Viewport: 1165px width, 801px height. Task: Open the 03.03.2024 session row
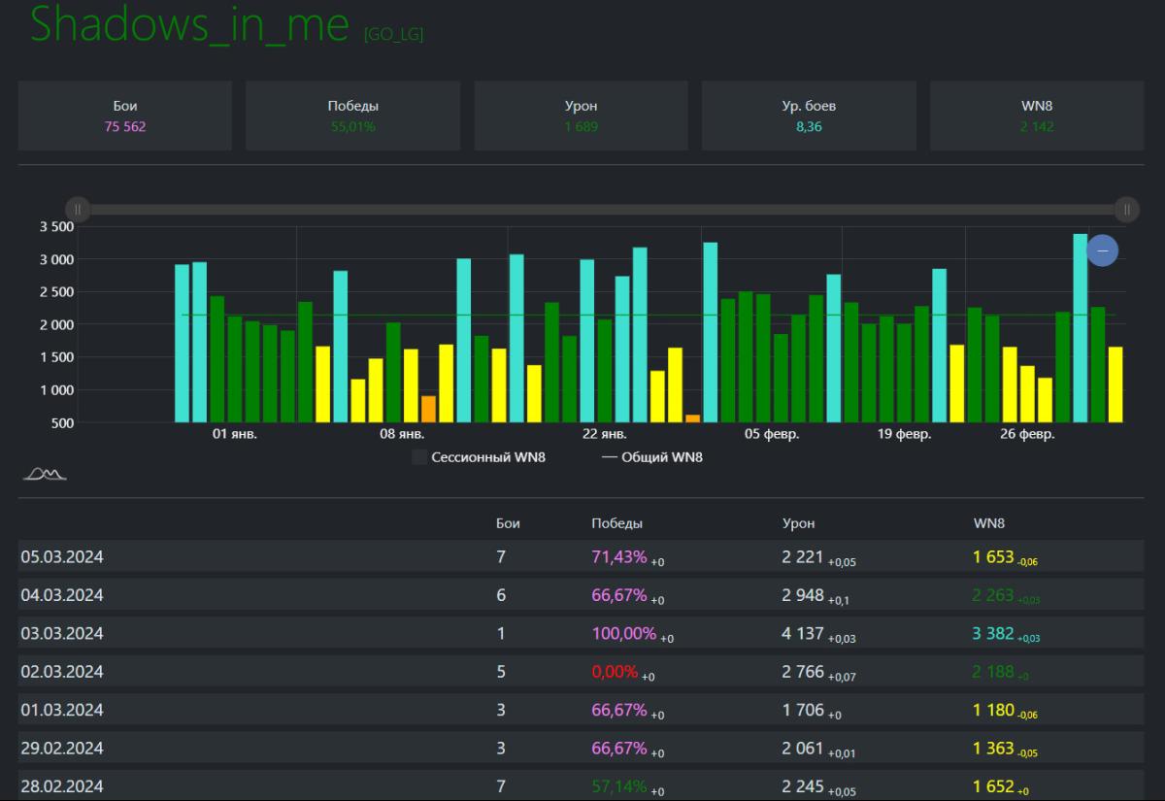[62, 633]
